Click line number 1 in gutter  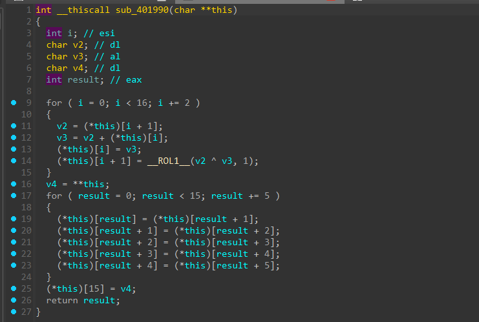point(28,10)
